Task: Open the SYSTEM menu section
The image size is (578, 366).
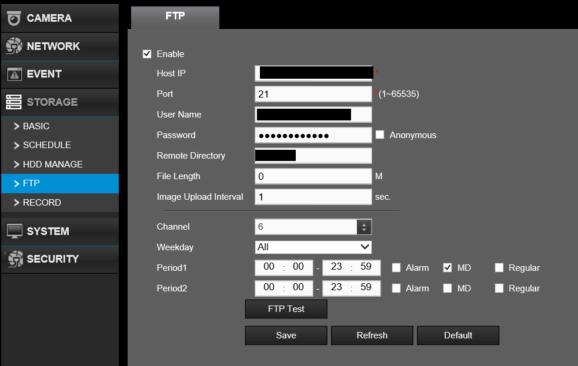Action: 60,231
